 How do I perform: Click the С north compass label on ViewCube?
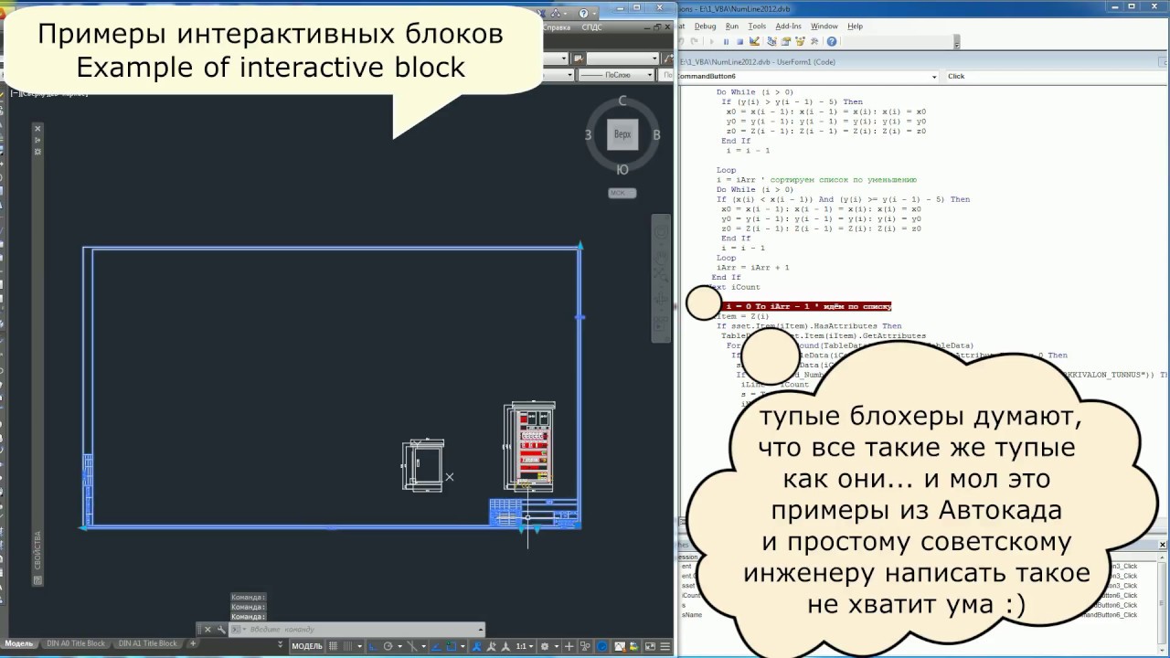click(x=622, y=101)
